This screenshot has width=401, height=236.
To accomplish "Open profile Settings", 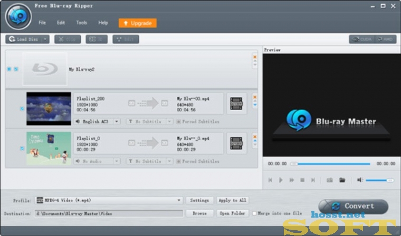I will (199, 200).
